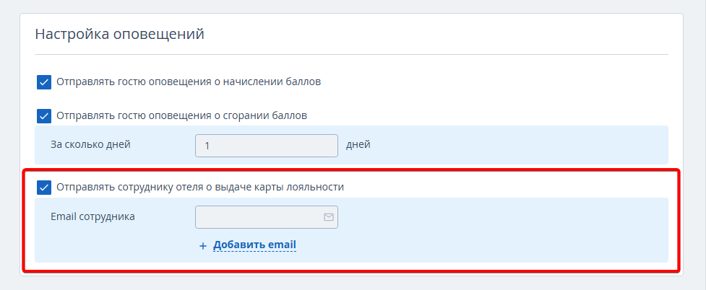This screenshot has height=290, width=706.
Task: Click the дней unit text after field
Action: tap(358, 145)
